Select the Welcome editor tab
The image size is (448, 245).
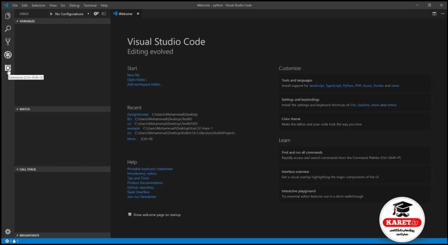(x=126, y=14)
